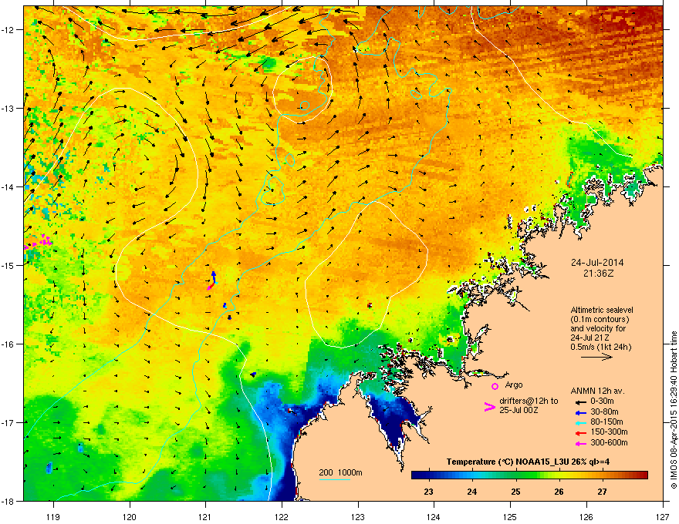Click the 122 longitude axis label
The height and width of the screenshot is (524, 679).
(282, 516)
